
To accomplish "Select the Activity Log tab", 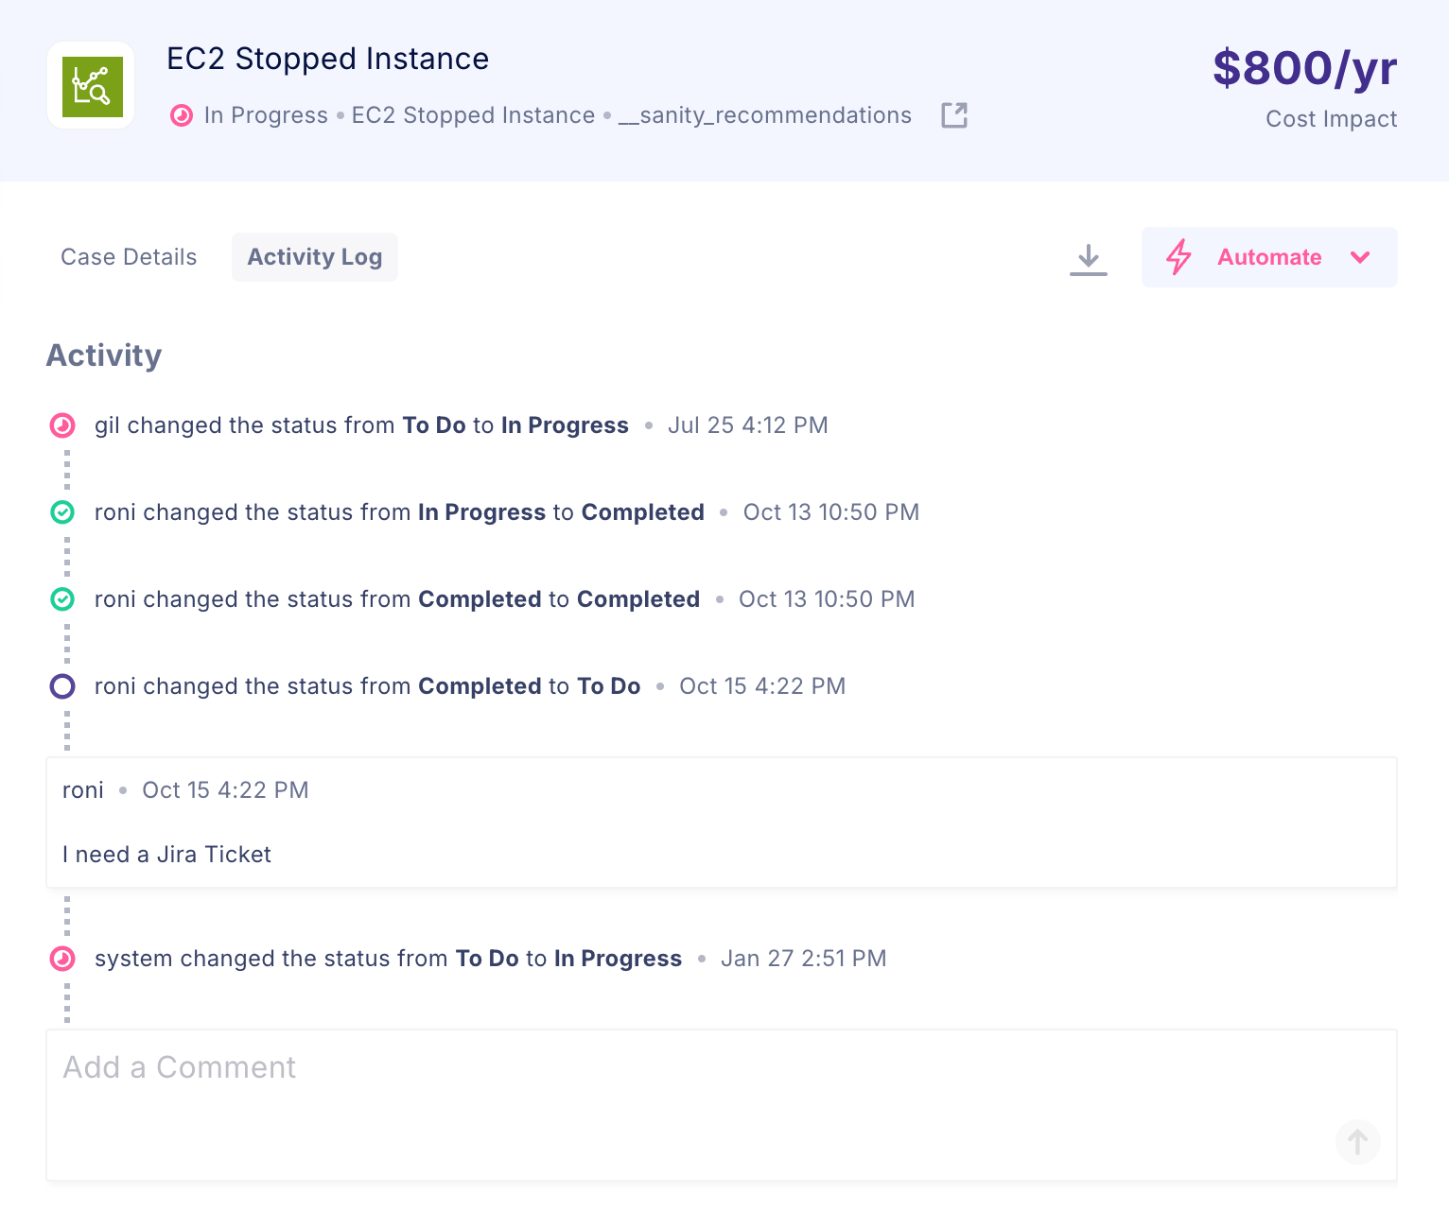I will click(314, 257).
